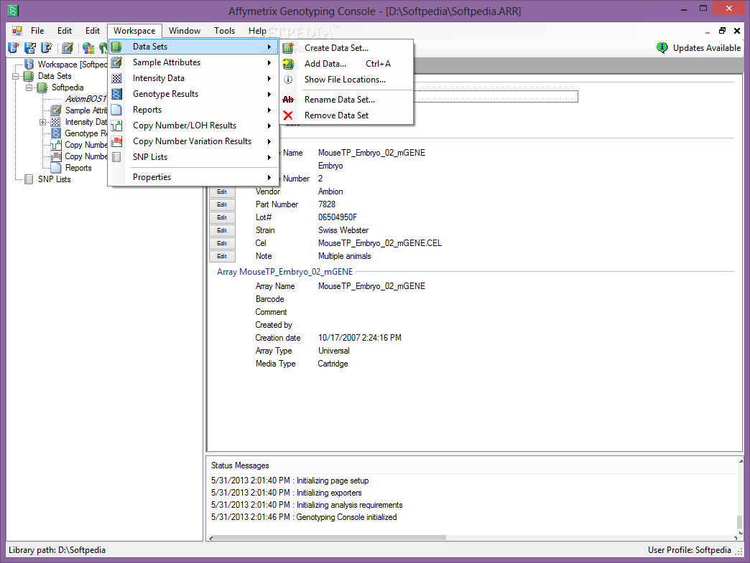Image resolution: width=750 pixels, height=563 pixels.
Task: Close the open Workspace menu
Action: (134, 31)
